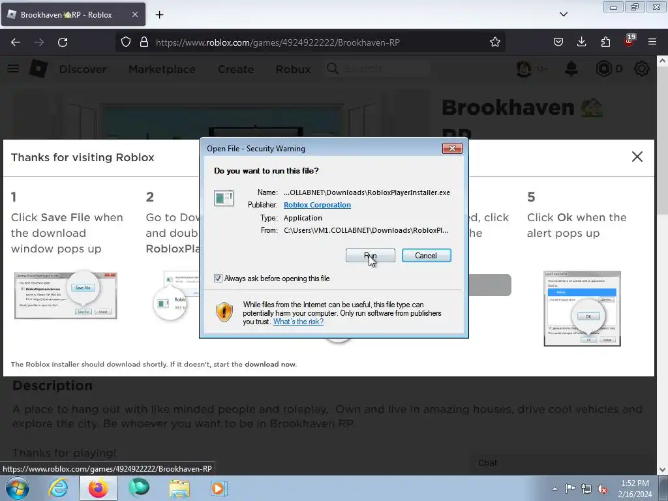
Task: Open the Discover nav item
Action: (x=83, y=69)
